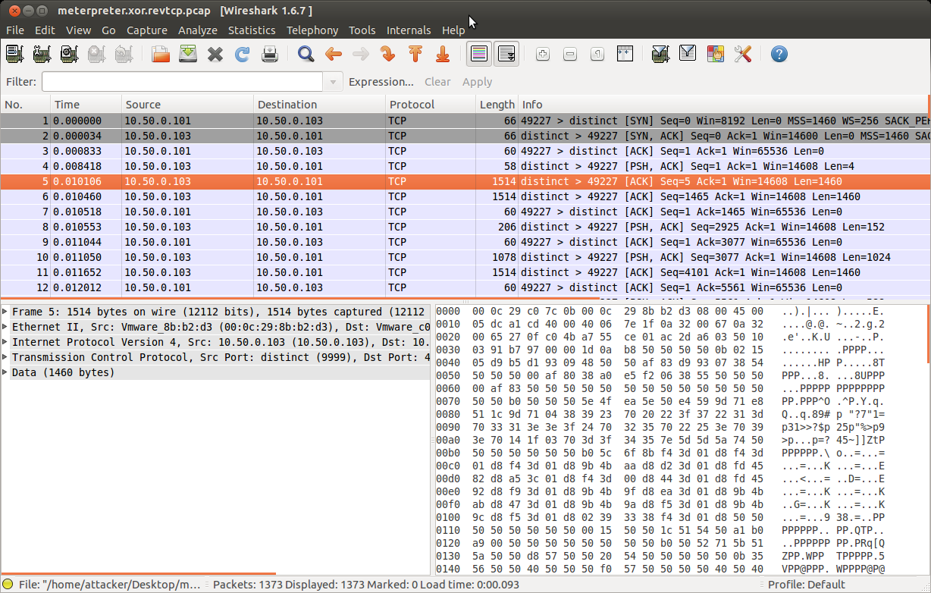Toggle packet list colorize button
This screenshot has width=931, height=593.
click(x=478, y=54)
